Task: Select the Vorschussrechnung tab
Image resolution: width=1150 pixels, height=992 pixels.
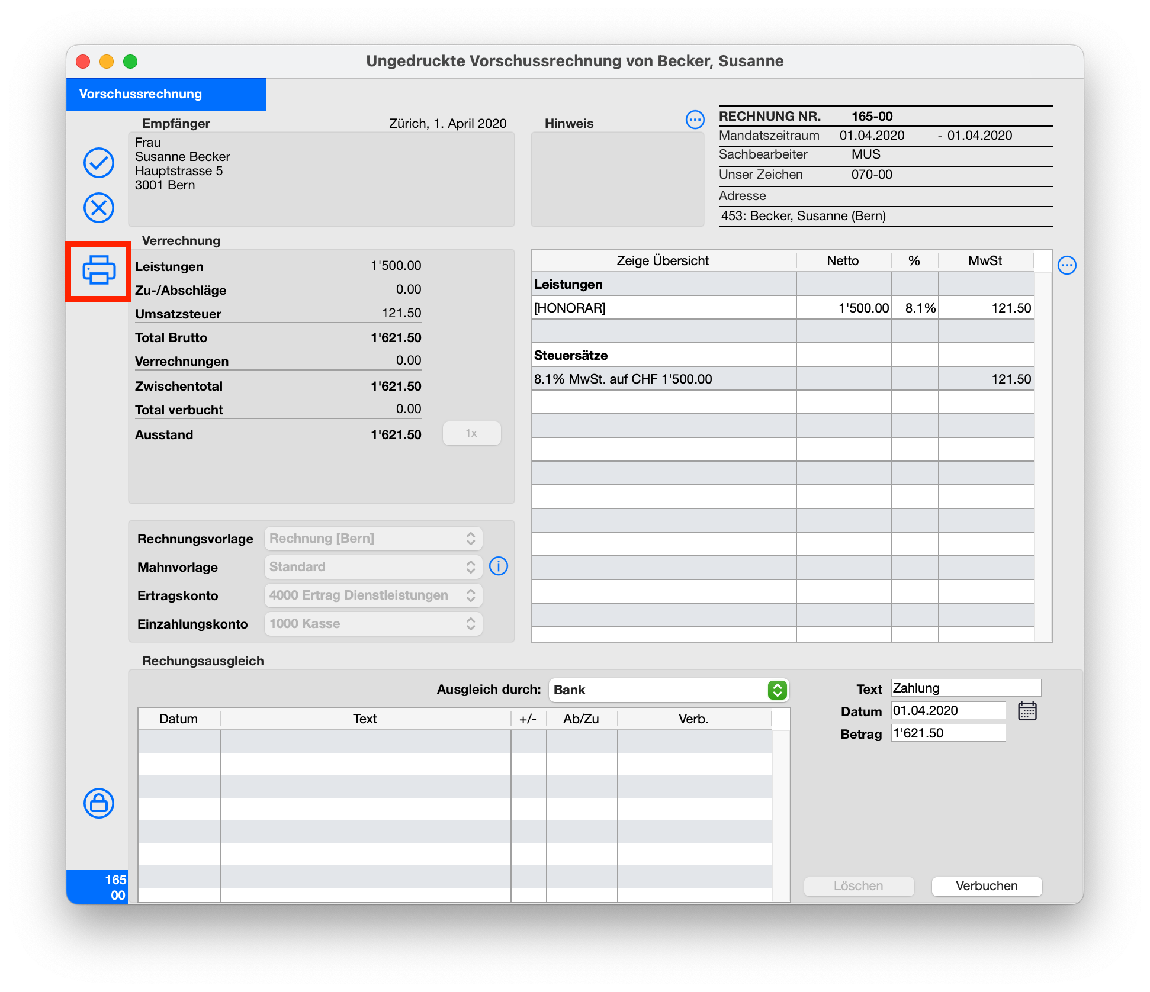Action: coord(166,94)
